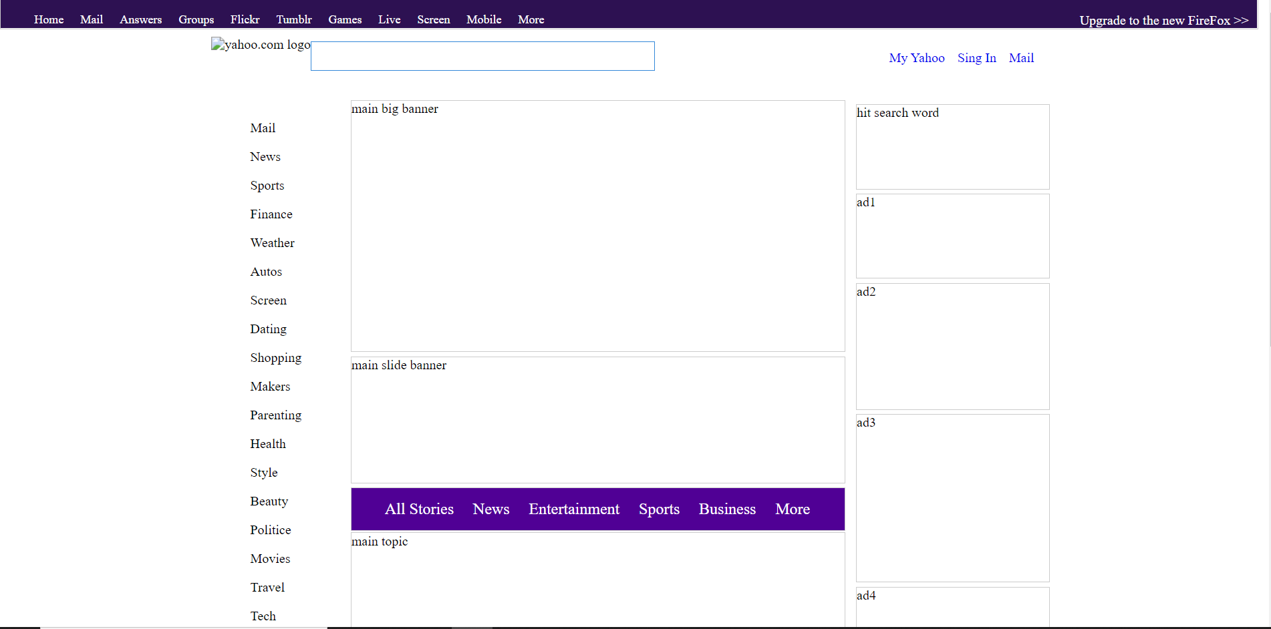
Task: Open Mail in the top purple bar
Action: click(92, 19)
